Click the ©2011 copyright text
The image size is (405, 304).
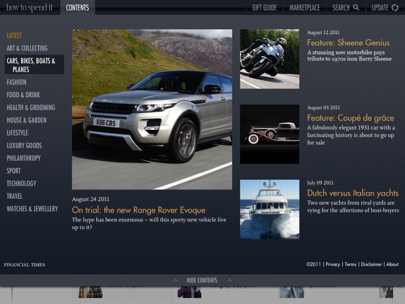click(313, 264)
